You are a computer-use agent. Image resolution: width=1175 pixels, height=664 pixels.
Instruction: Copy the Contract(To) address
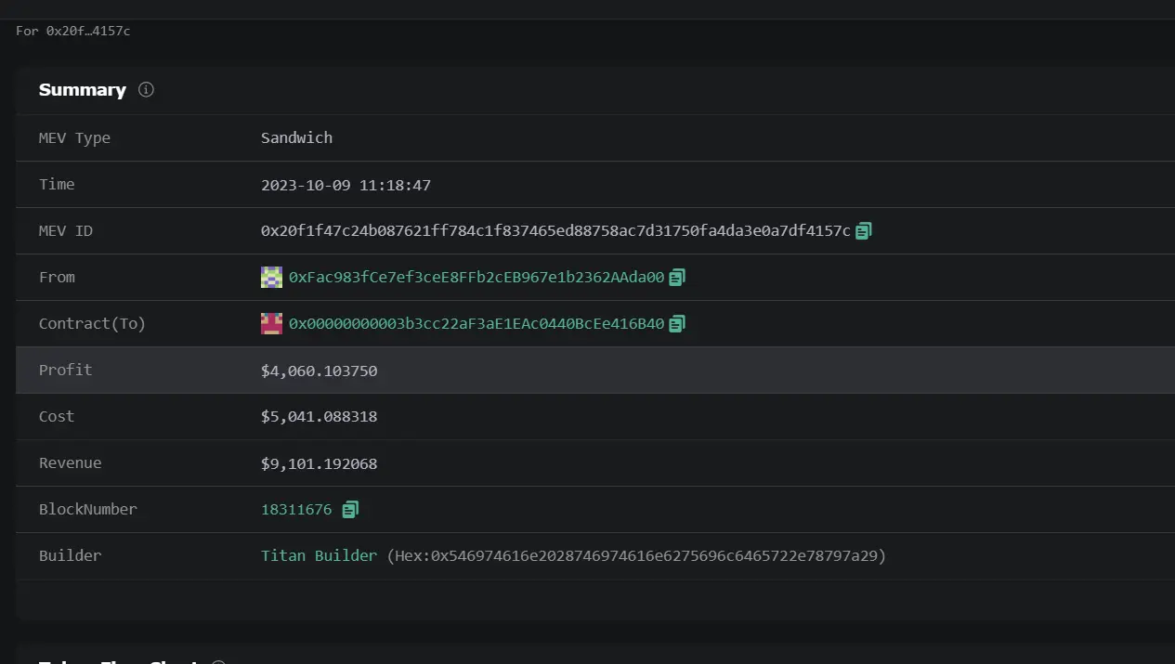tap(677, 324)
